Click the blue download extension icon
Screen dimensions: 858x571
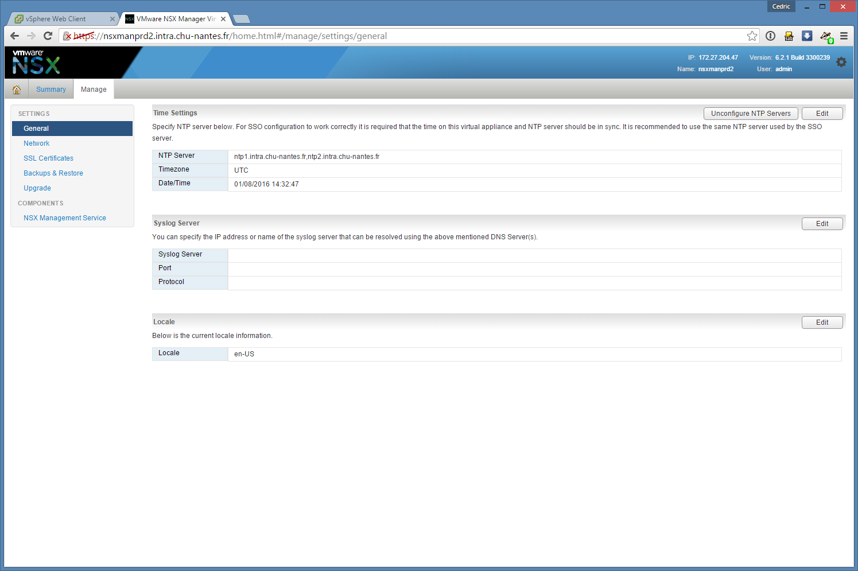pyautogui.click(x=807, y=36)
